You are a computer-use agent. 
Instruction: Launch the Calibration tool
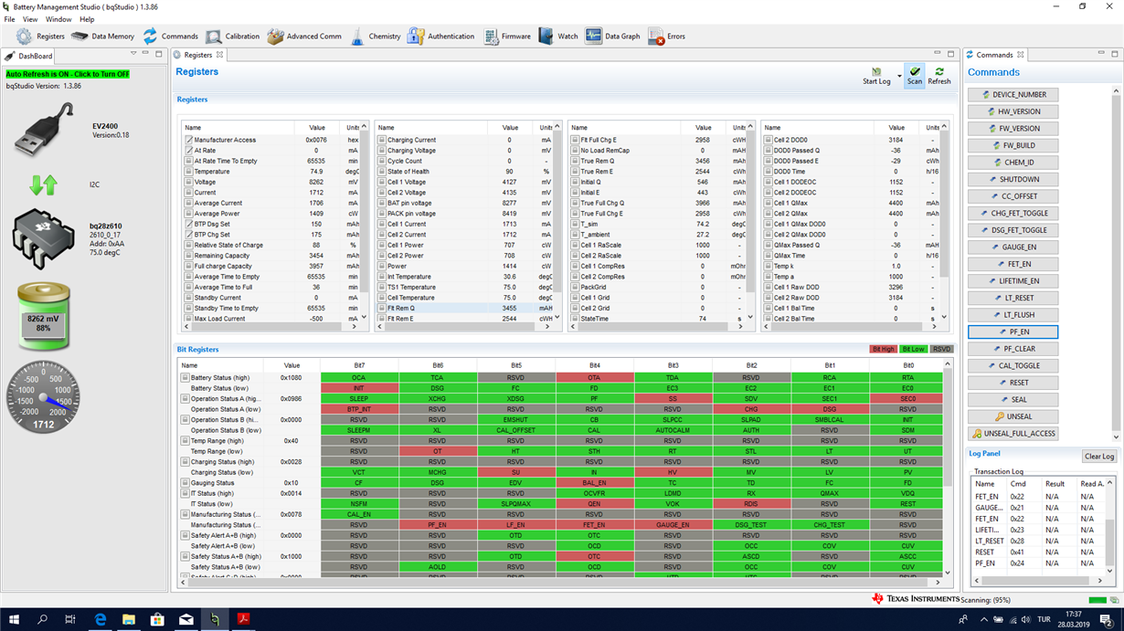232,37
